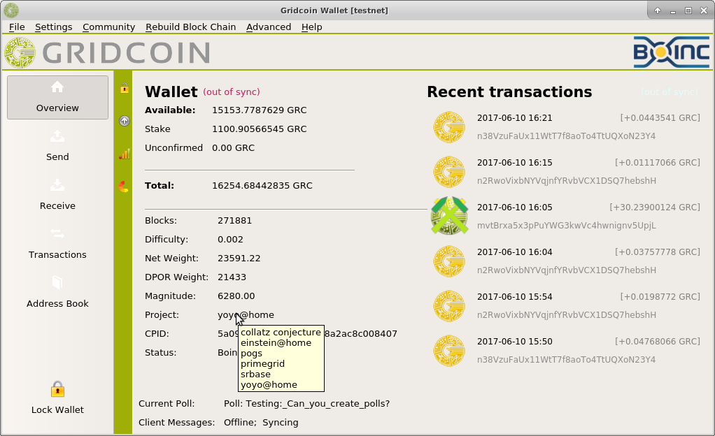Click the pink out of sync warning
The width and height of the screenshot is (715, 436).
[x=231, y=92]
